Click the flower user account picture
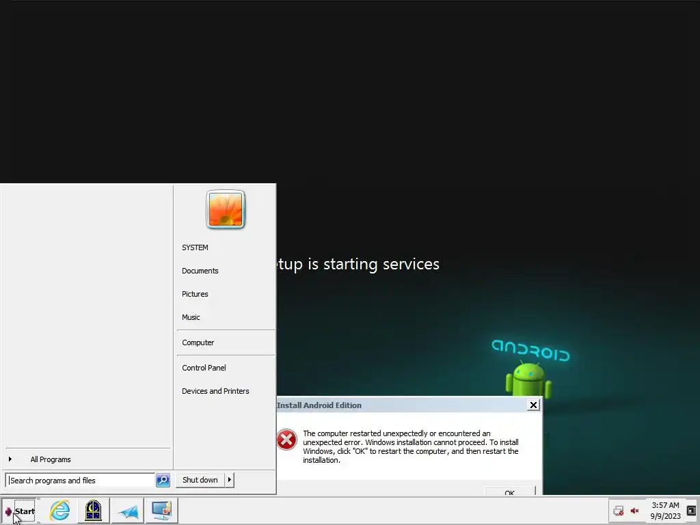 (226, 209)
